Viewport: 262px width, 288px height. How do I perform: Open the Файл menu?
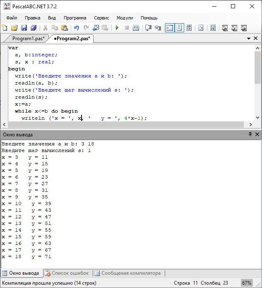point(12,18)
